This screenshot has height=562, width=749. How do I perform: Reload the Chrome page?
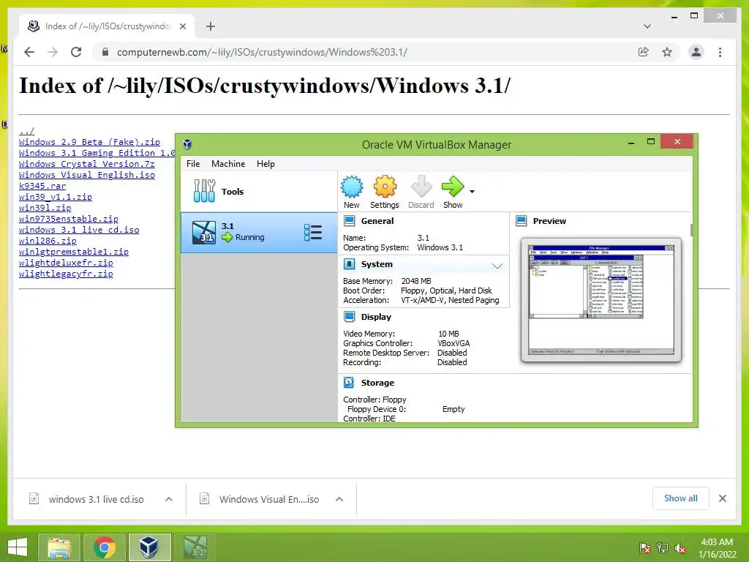coord(76,52)
